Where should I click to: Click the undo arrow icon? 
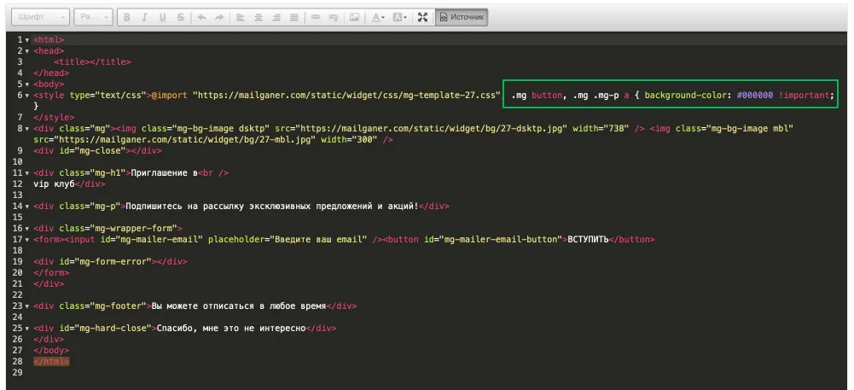pos(202,17)
